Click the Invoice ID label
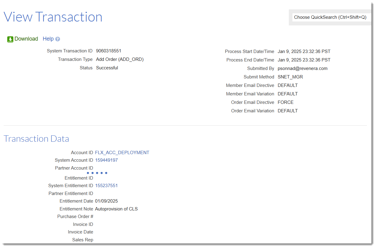 click(83, 224)
